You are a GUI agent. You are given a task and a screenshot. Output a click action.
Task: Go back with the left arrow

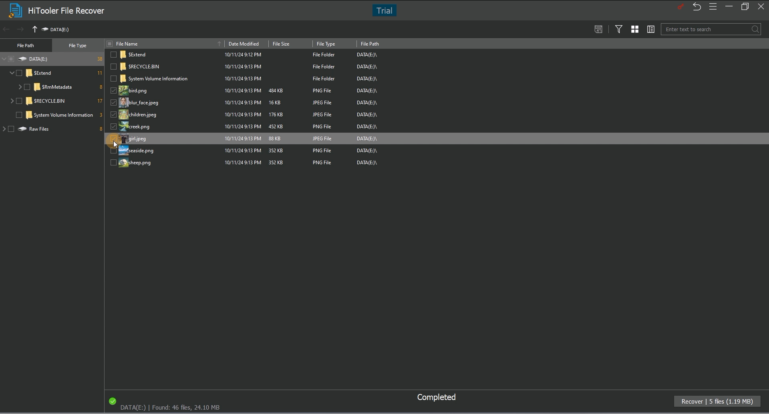point(6,29)
